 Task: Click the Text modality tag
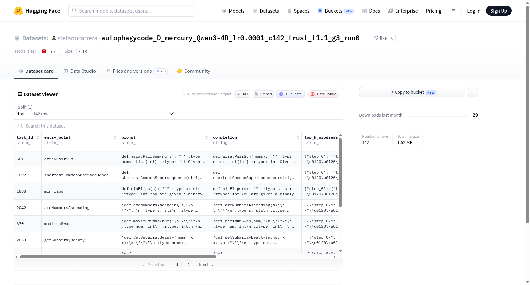[x=49, y=51]
